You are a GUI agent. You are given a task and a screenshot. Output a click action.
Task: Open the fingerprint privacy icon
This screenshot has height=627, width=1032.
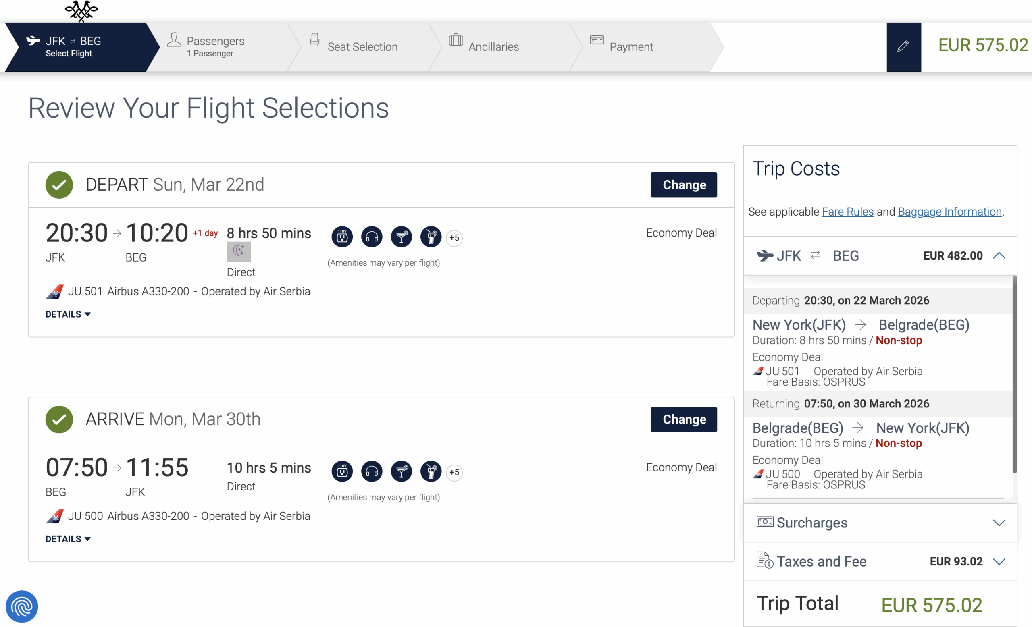22,606
